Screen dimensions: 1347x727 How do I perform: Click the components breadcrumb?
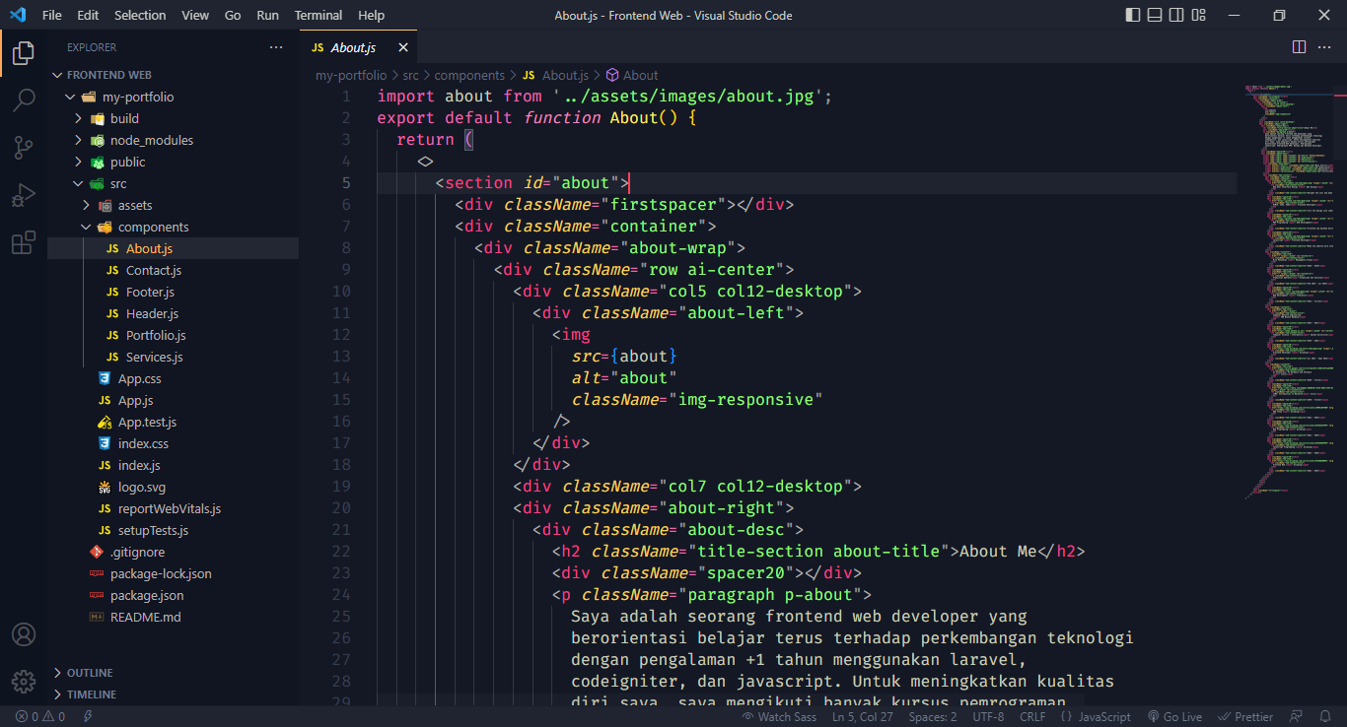pos(469,75)
